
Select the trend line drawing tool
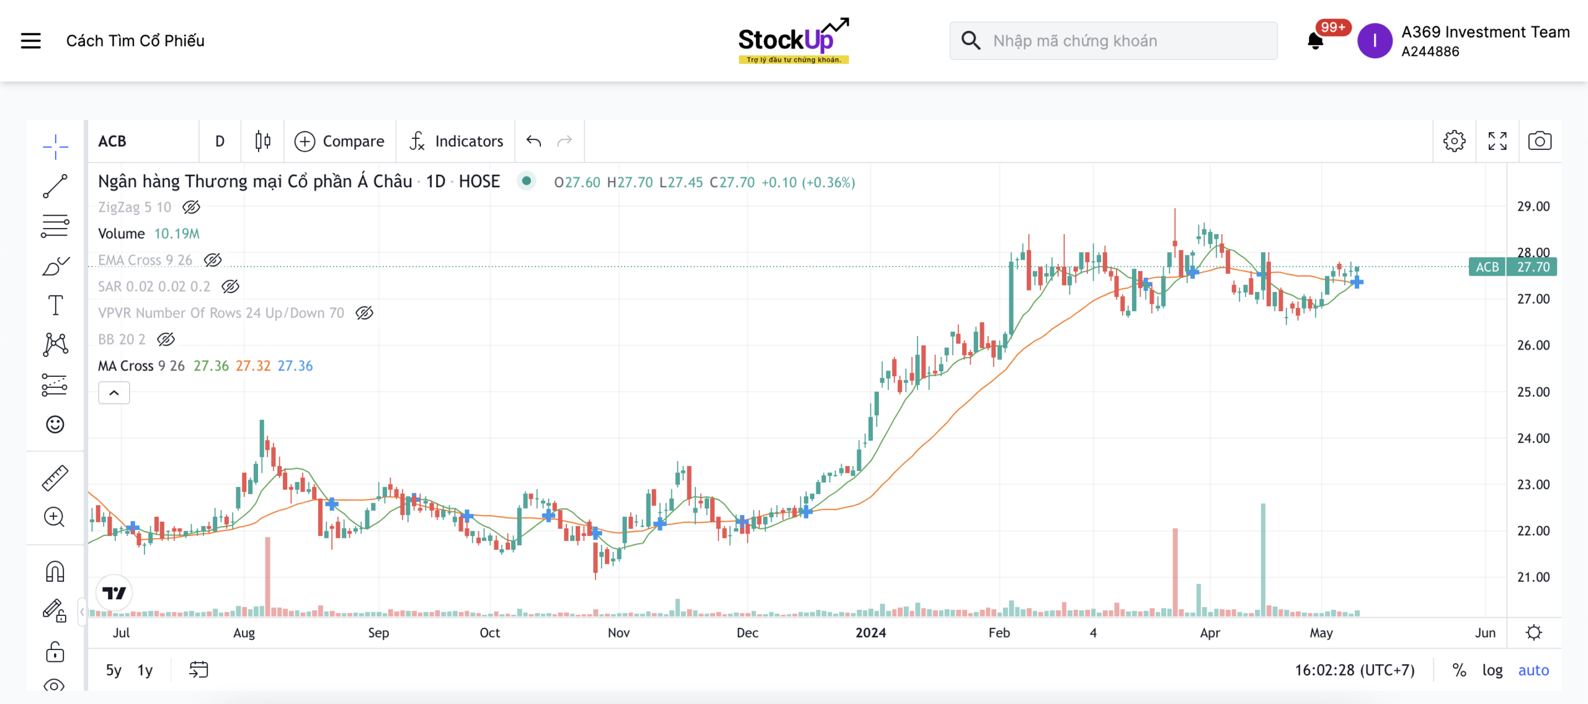tap(55, 187)
